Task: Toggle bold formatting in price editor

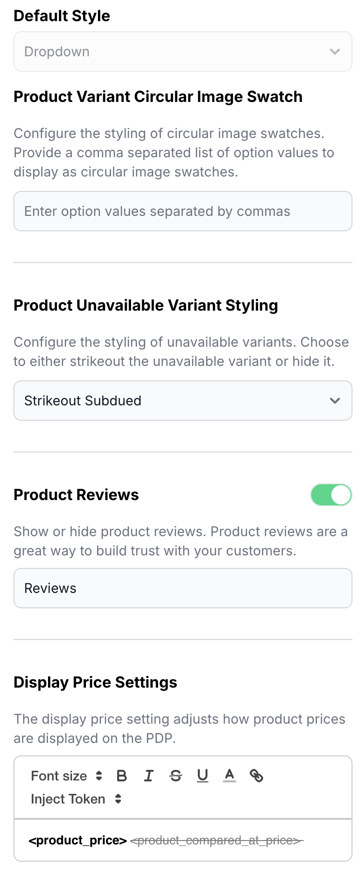Action: pyautogui.click(x=122, y=776)
